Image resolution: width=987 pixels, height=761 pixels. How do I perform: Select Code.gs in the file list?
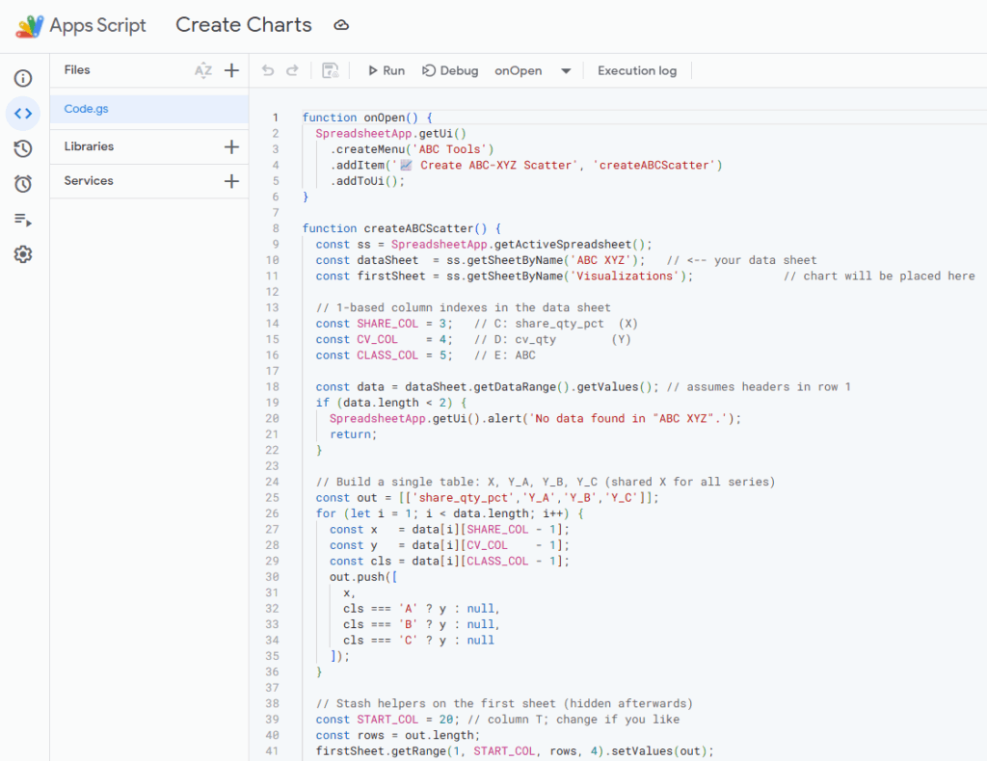(87, 109)
